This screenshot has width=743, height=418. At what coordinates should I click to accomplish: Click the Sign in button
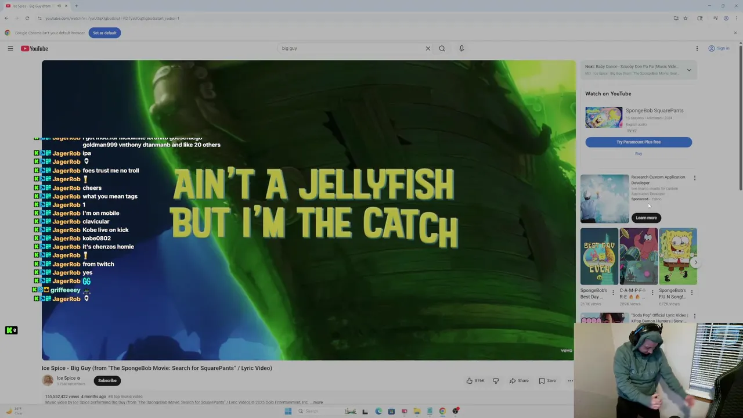point(719,49)
